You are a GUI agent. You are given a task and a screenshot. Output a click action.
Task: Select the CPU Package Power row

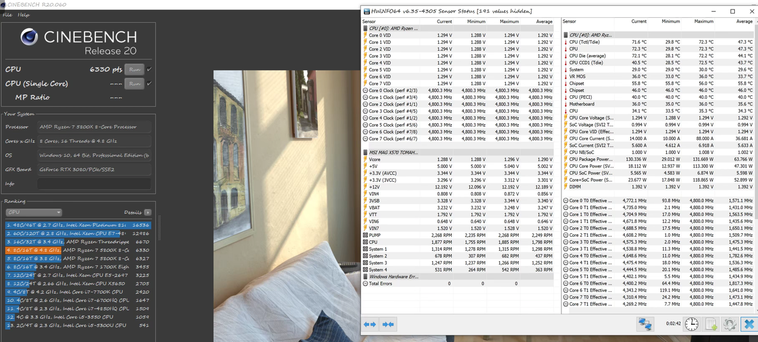point(659,159)
